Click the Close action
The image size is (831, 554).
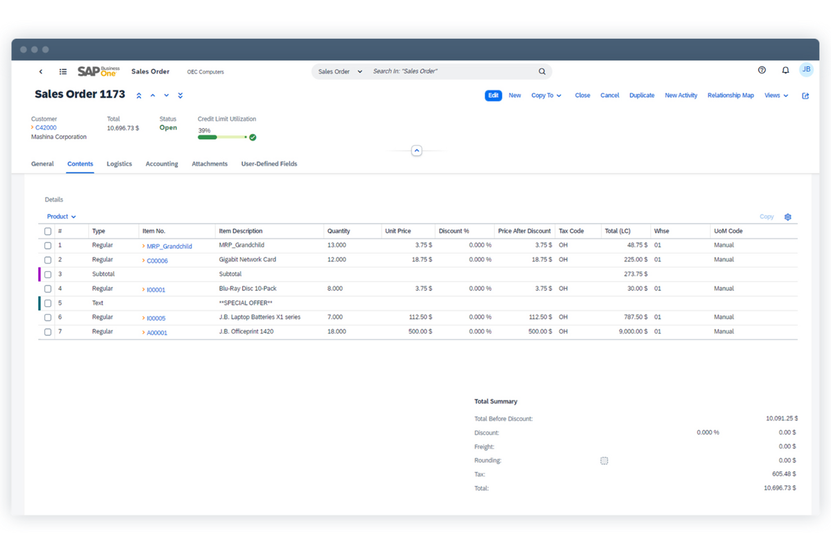click(582, 95)
